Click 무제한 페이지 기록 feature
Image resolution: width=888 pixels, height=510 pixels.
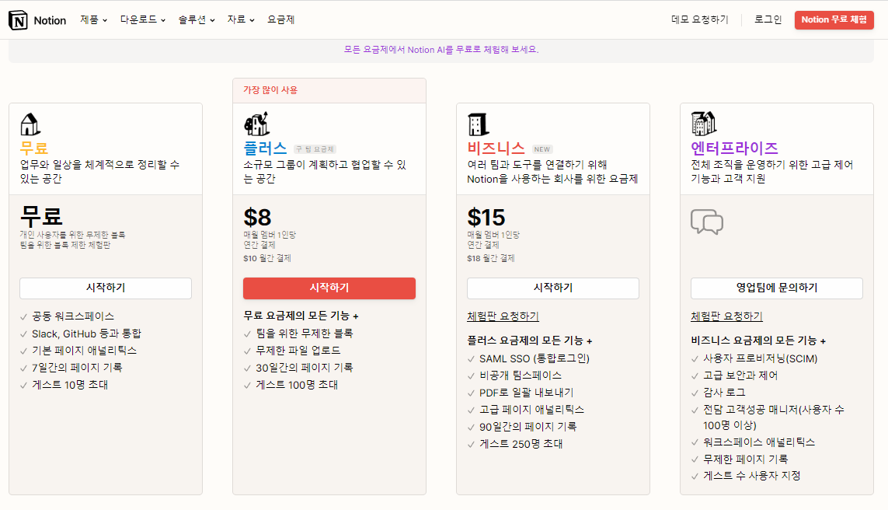745,459
